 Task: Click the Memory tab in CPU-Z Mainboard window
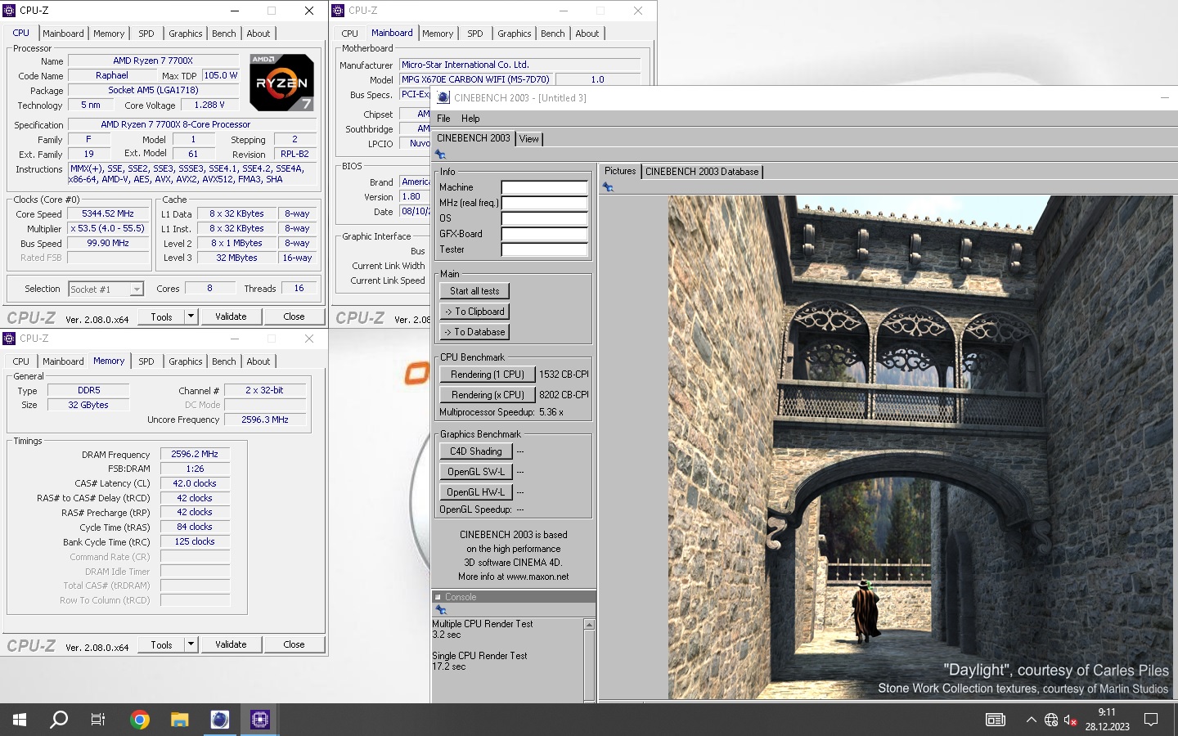tap(438, 34)
